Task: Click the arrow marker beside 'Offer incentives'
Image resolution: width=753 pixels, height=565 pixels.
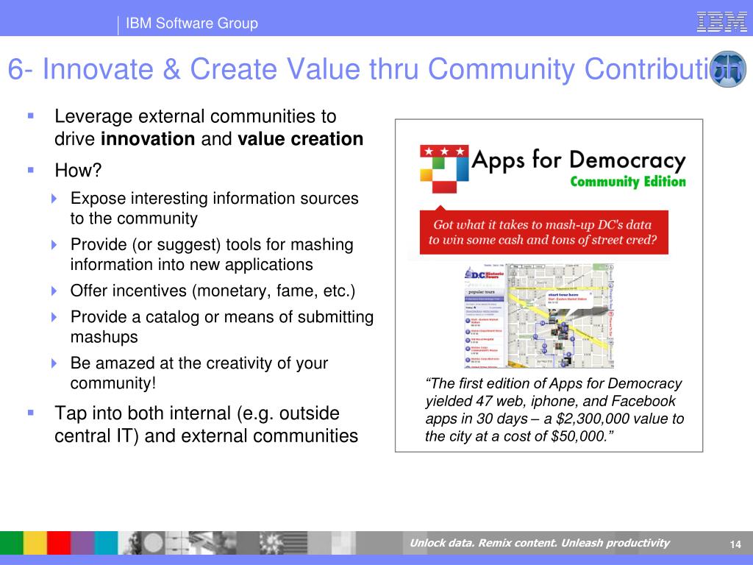Action: pyautogui.click(x=54, y=291)
